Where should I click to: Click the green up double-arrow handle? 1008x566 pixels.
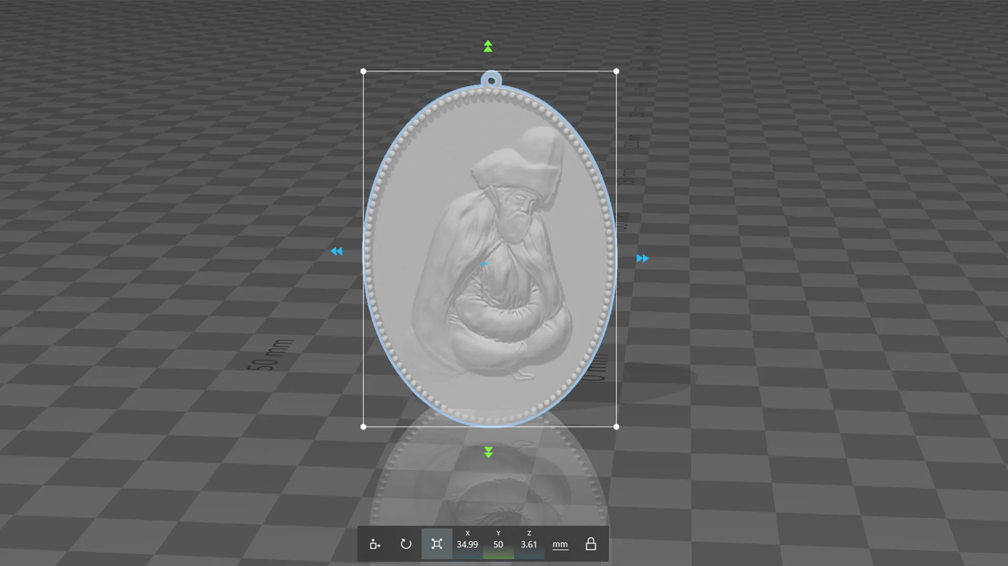[x=488, y=47]
